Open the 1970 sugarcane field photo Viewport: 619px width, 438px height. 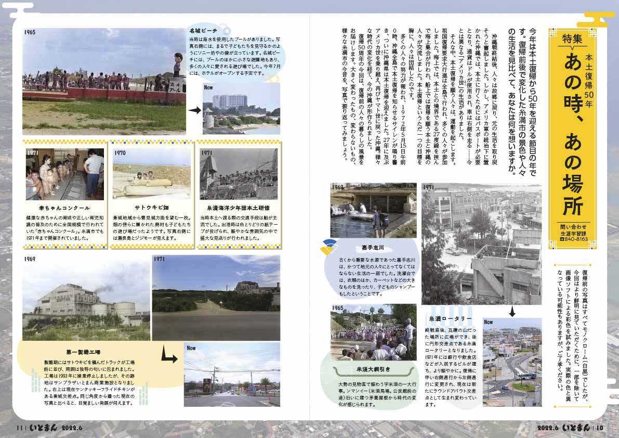tap(152, 173)
